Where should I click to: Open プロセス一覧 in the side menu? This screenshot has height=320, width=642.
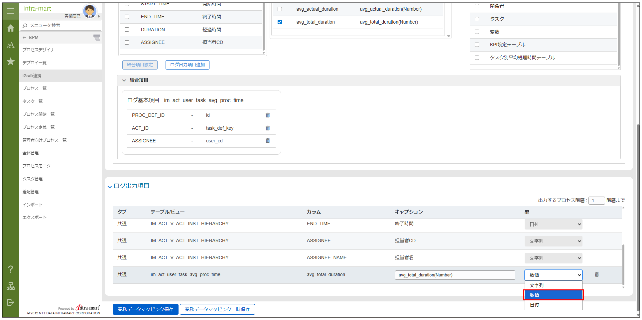click(x=35, y=88)
